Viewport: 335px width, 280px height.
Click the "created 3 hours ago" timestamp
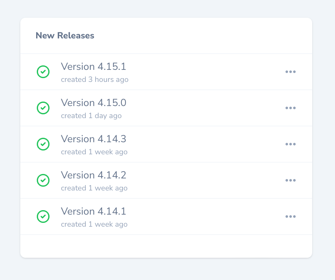pos(95,79)
